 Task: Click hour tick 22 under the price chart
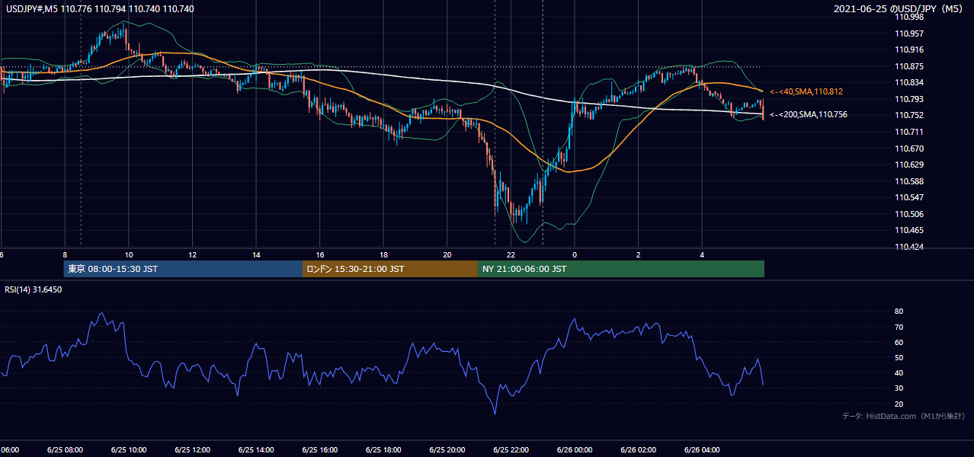coord(511,255)
